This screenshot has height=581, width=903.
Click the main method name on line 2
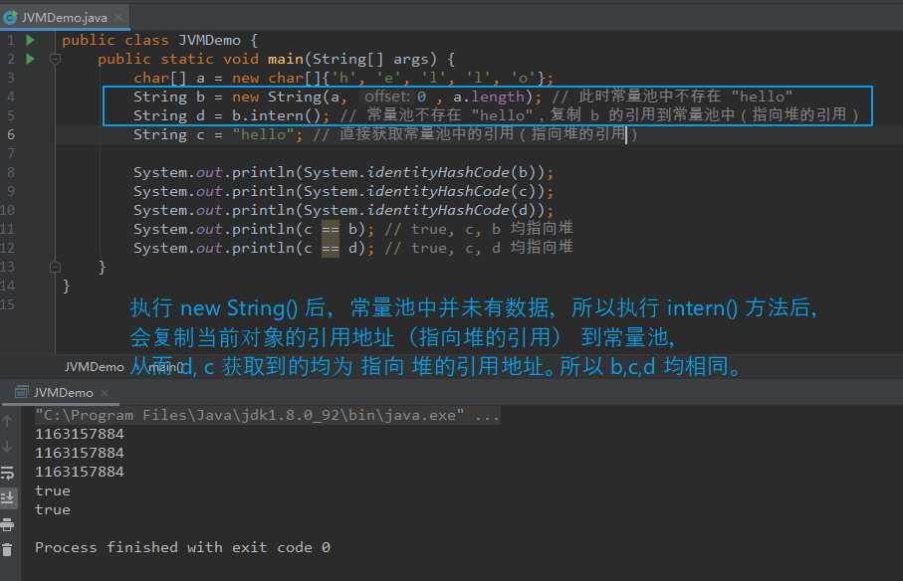(285, 59)
